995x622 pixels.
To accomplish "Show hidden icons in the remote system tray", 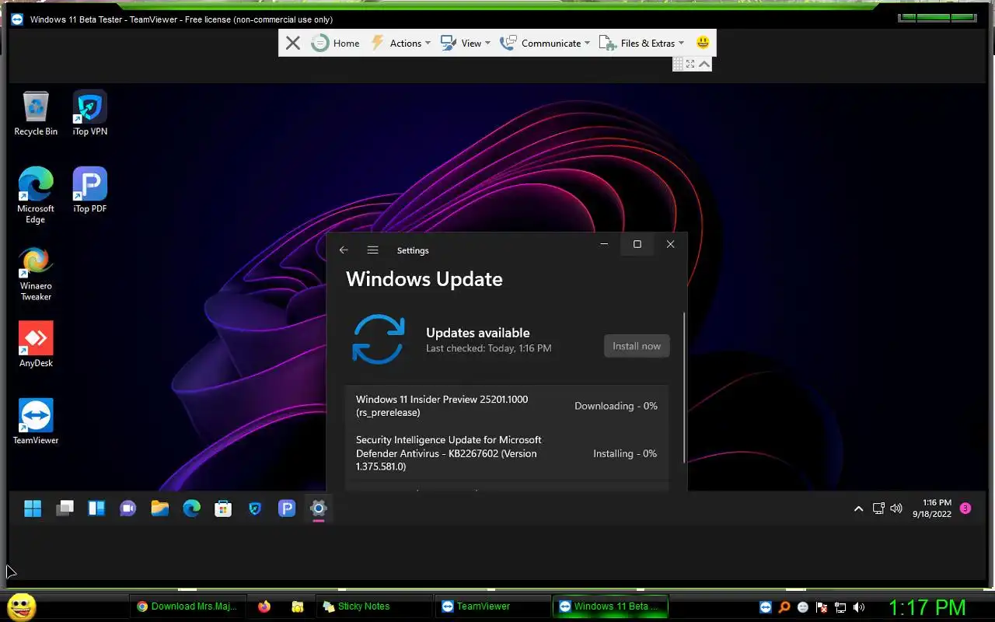I will tap(858, 508).
